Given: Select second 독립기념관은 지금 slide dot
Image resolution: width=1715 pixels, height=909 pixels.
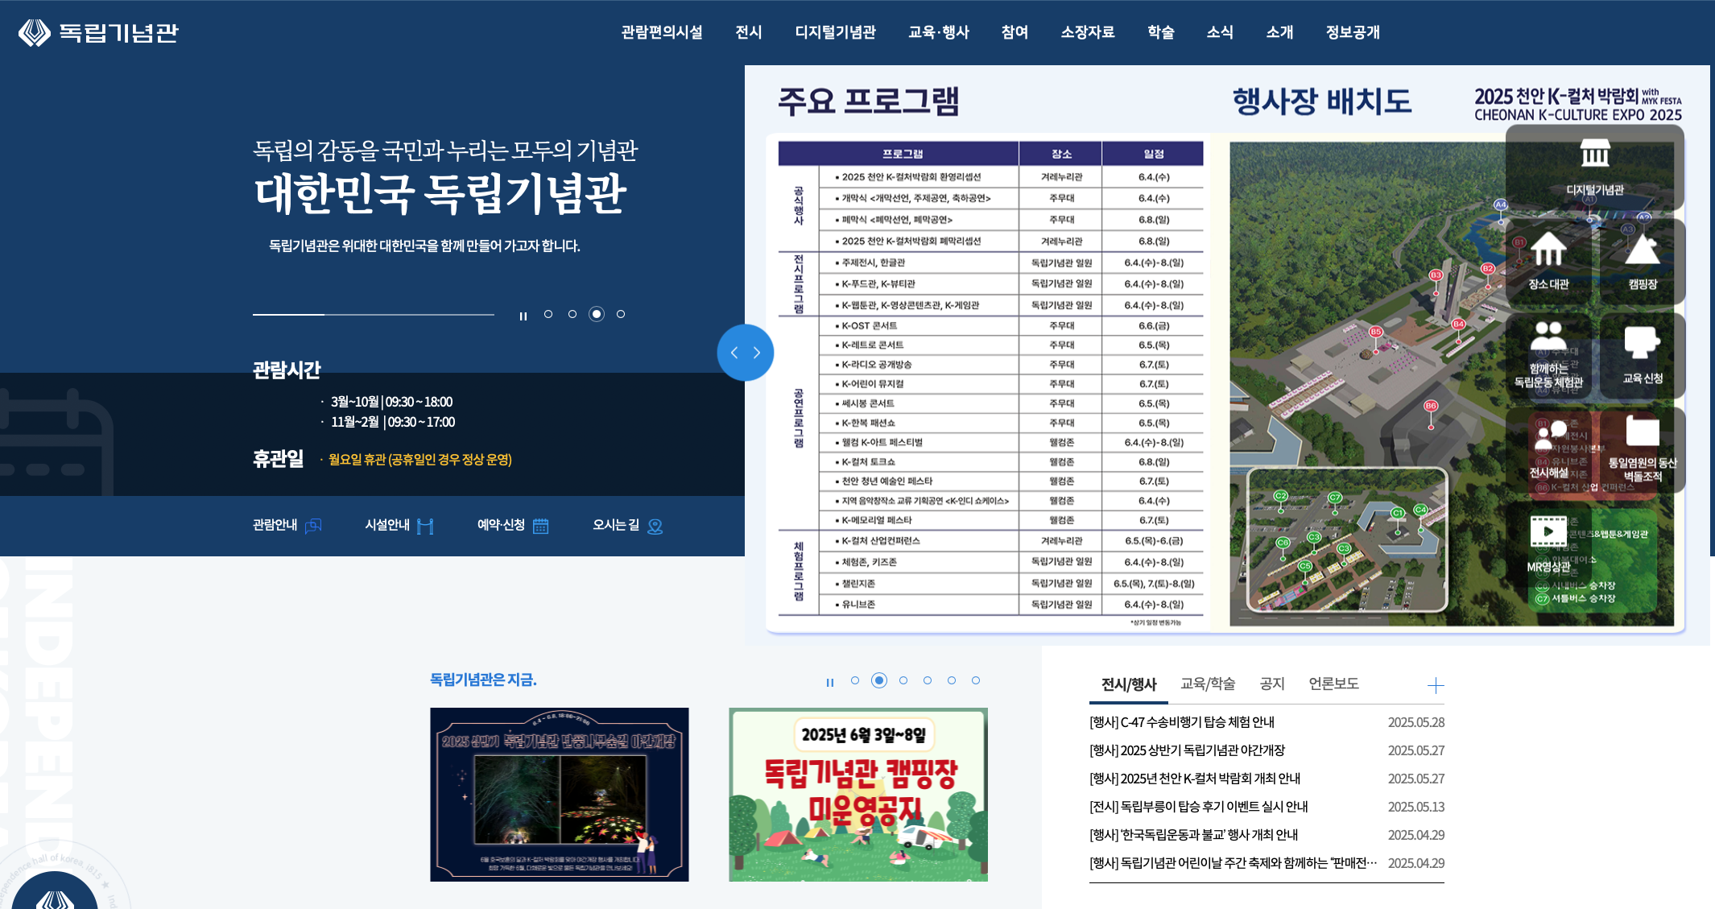Looking at the screenshot, I should (x=879, y=680).
